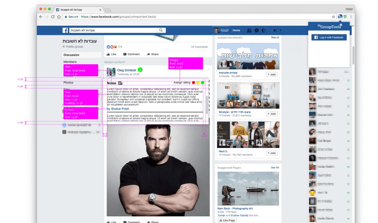Click the Facebook logo in the blue bar
The image size is (378, 223).
click(65, 30)
